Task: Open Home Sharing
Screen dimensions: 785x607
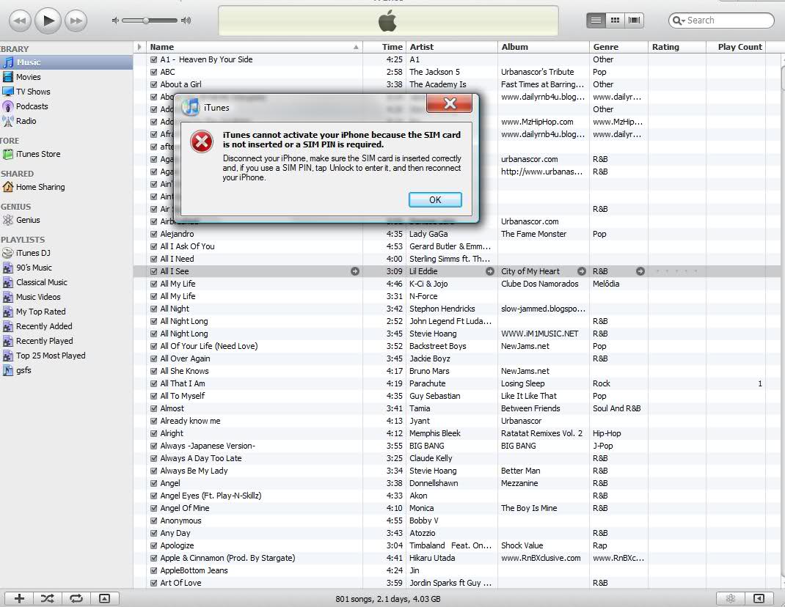Action: (66, 187)
